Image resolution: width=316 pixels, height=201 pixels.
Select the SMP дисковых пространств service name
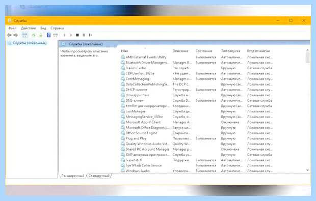click(147, 155)
